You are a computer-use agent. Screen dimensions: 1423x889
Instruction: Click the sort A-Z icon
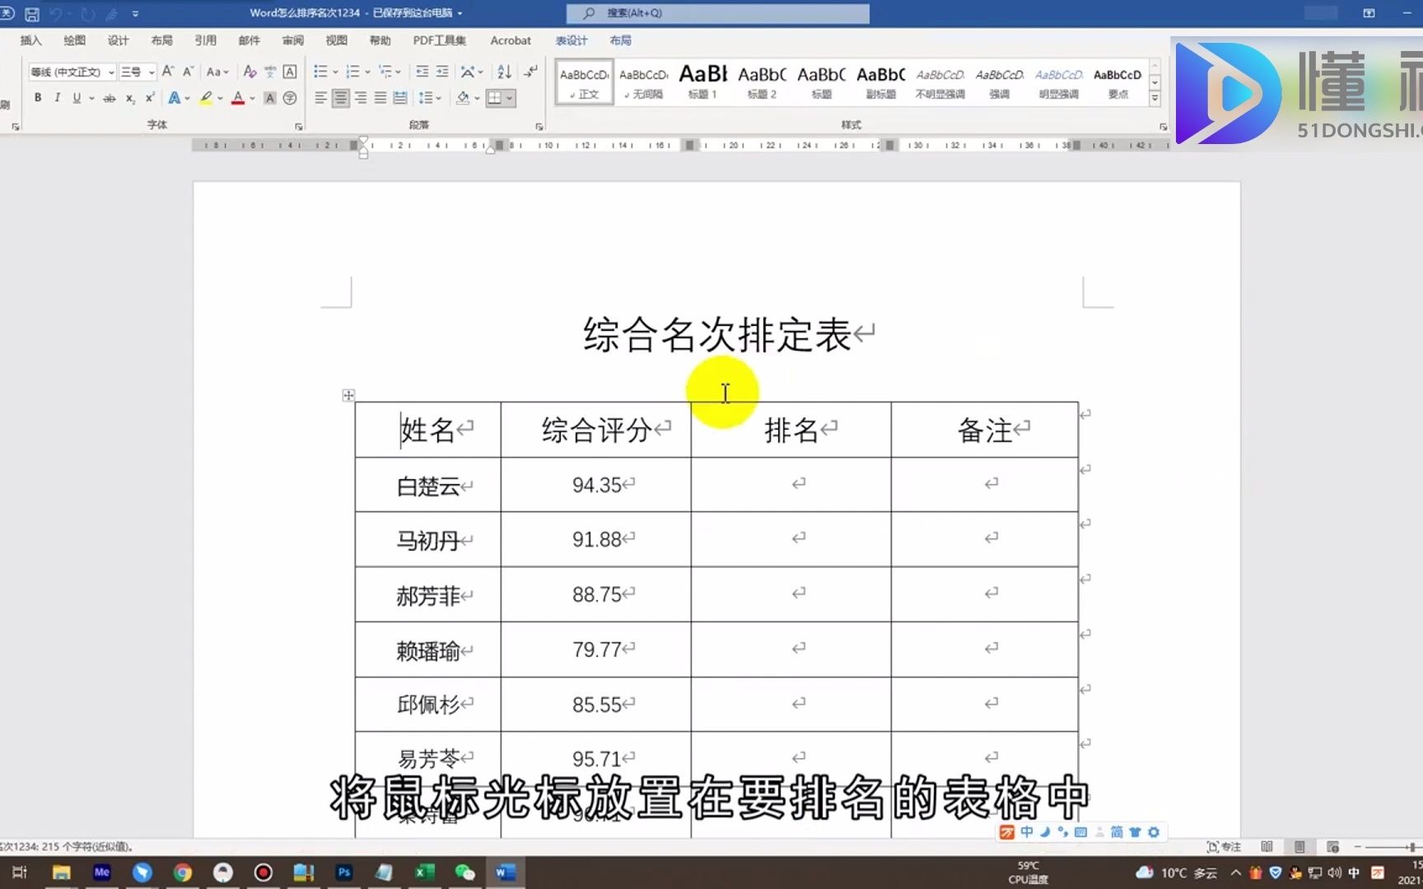pos(504,72)
